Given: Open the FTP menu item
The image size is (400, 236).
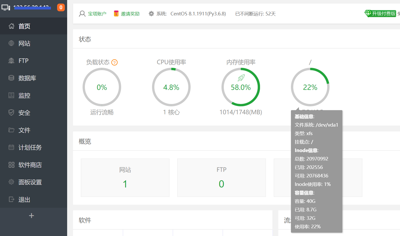Looking at the screenshot, I should (23, 61).
